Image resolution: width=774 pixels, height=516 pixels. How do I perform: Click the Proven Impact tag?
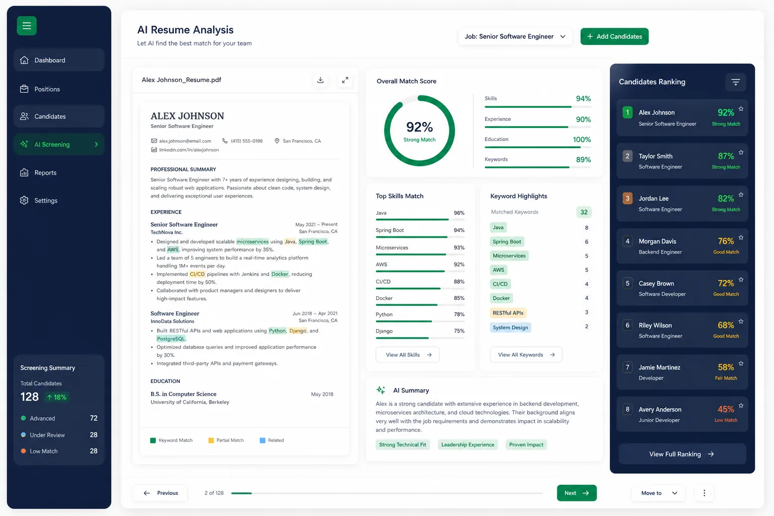pos(526,444)
